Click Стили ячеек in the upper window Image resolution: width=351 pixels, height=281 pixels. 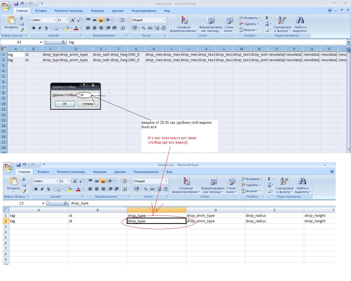(229, 24)
